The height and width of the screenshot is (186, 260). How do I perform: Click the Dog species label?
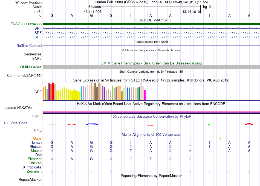pos(39,155)
